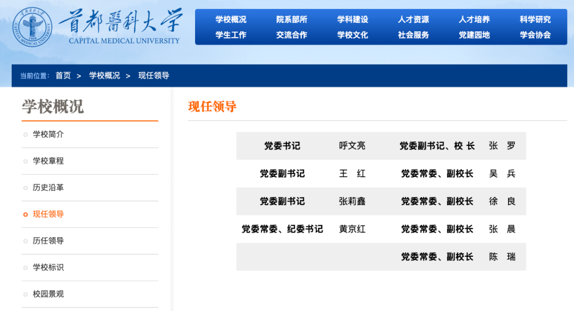Click 首页 in the breadcrumb trail
Viewport: 574px width, 311px height.
(x=63, y=75)
